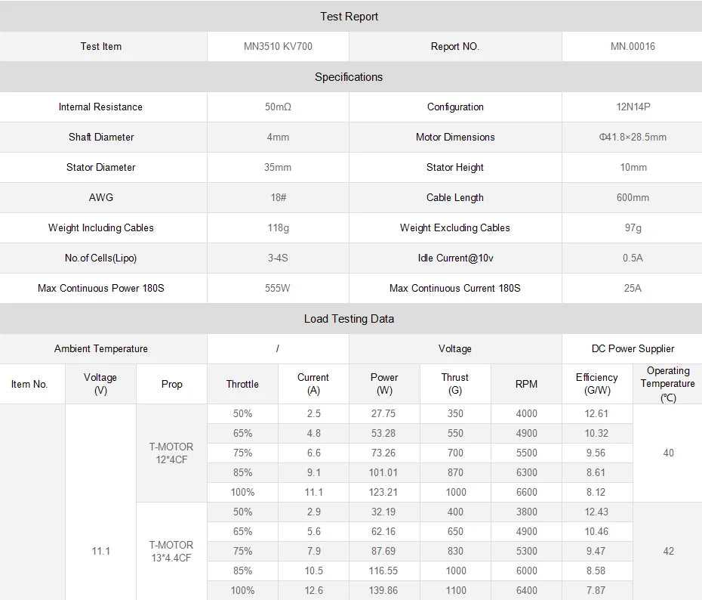The height and width of the screenshot is (600, 702).
Task: Click the Efficiency column header
Action: click(596, 384)
